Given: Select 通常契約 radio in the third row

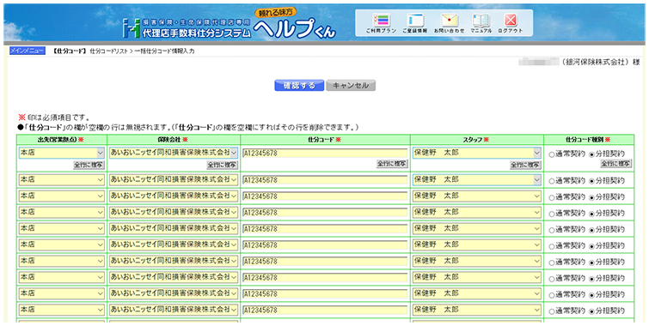Looking at the screenshot, I should click(x=552, y=197).
